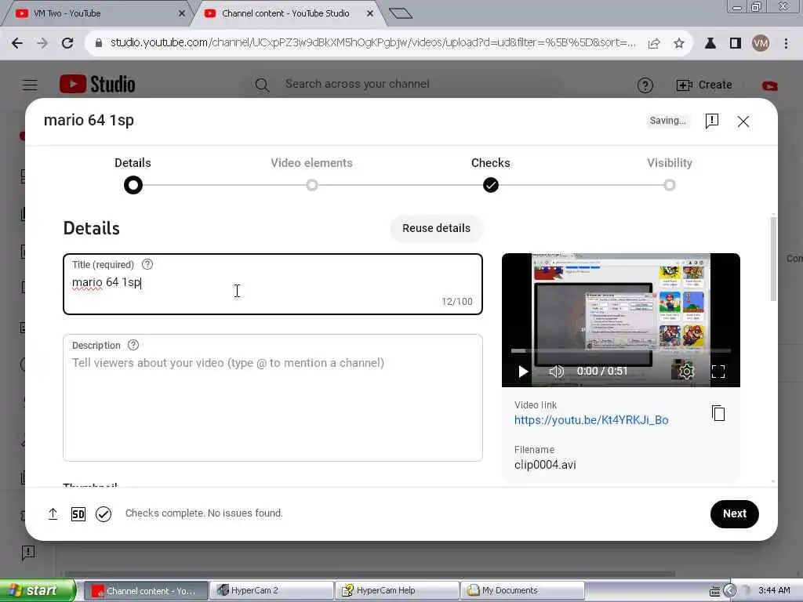
Task: Reload the browser page
Action: [67, 43]
